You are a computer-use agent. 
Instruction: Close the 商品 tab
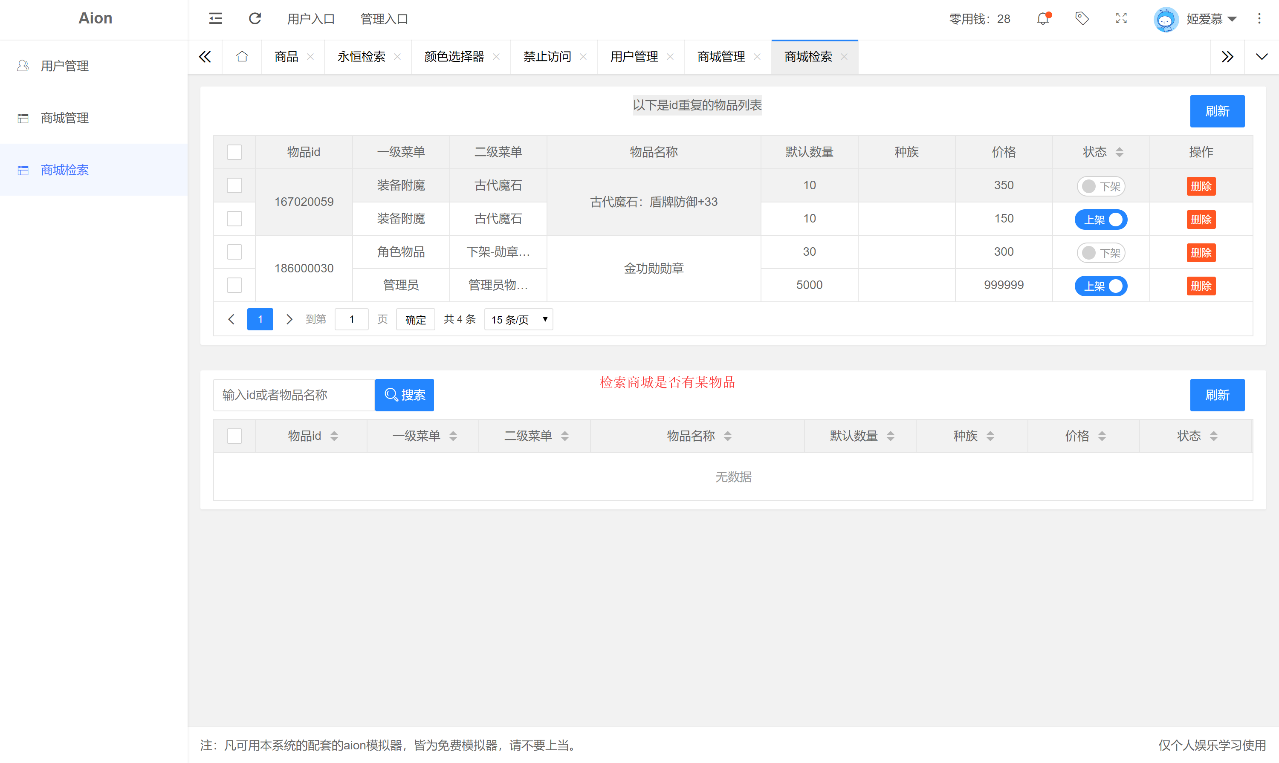tap(311, 57)
